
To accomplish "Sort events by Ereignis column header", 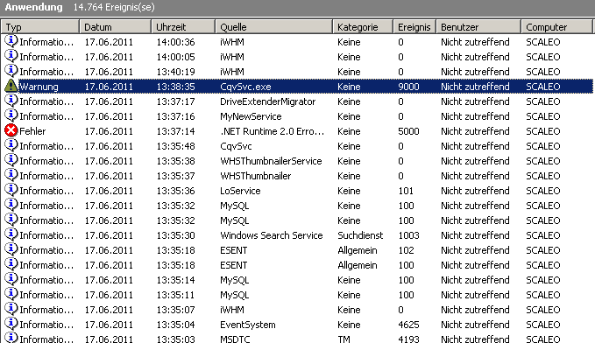I will click(414, 27).
